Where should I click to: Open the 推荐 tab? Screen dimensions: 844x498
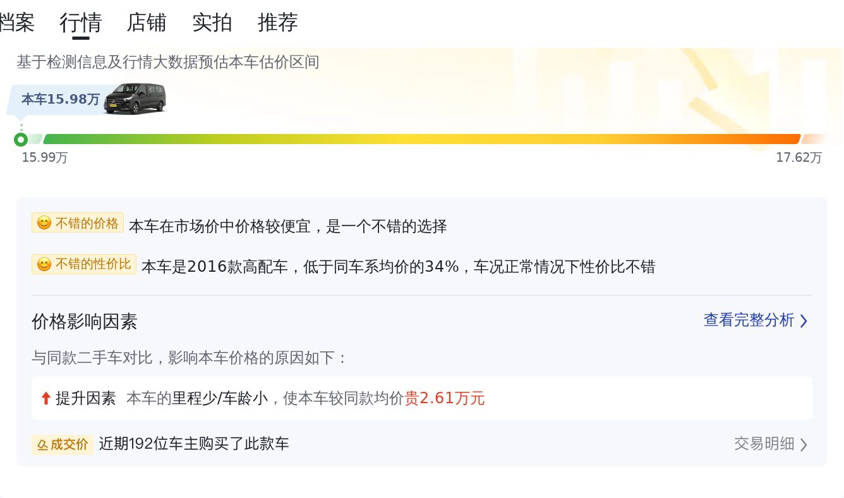click(x=278, y=23)
